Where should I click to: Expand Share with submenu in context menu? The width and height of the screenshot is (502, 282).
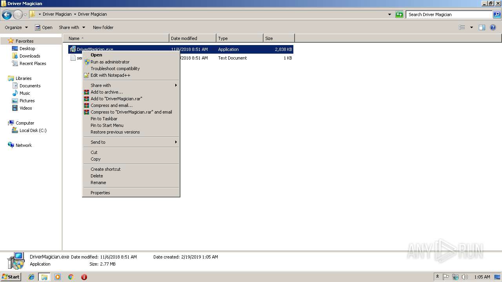(131, 85)
